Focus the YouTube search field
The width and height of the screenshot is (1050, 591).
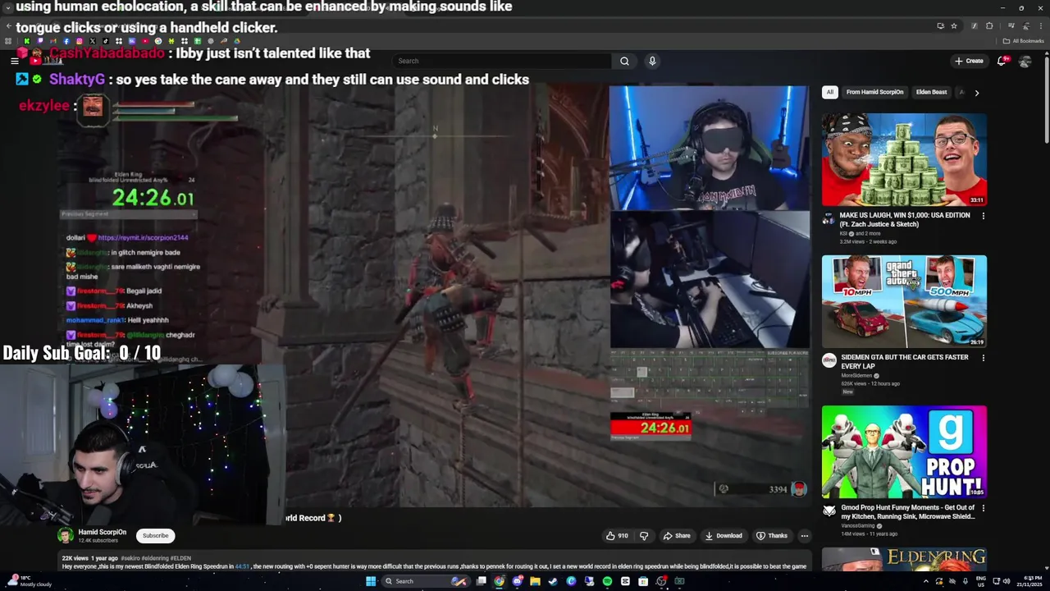point(502,61)
